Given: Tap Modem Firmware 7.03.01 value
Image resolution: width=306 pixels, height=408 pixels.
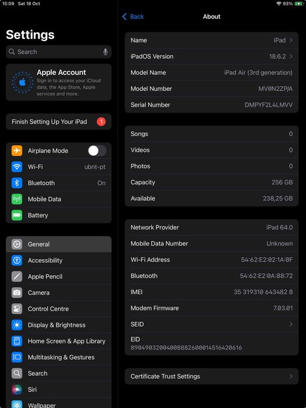Looking at the screenshot, I should pos(283,308).
